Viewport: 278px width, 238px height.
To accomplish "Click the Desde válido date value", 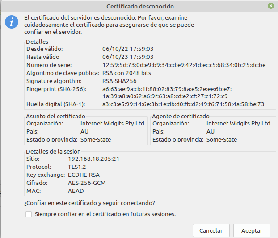I will [128, 49].
